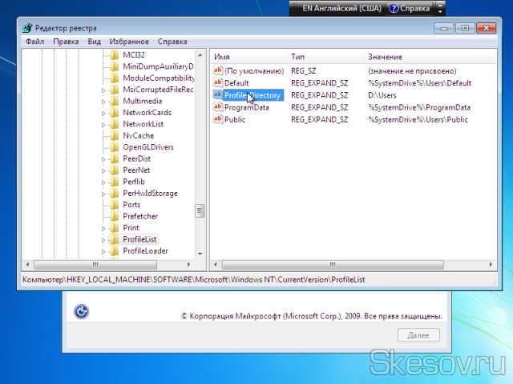
Task: Click the Public value icon
Action: click(x=217, y=119)
